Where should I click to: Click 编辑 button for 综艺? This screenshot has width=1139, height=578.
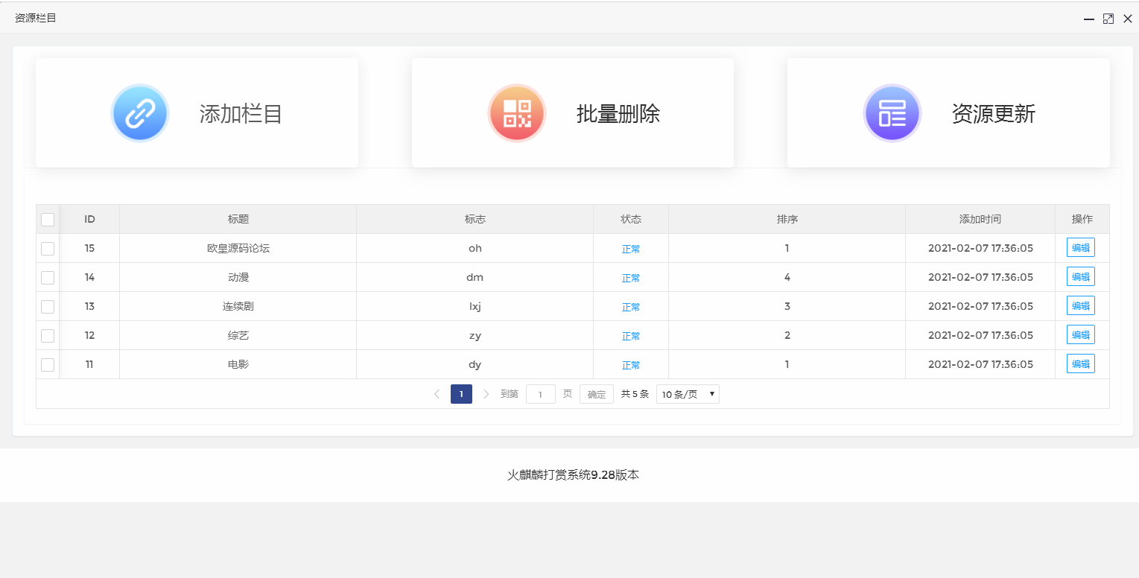tap(1080, 334)
